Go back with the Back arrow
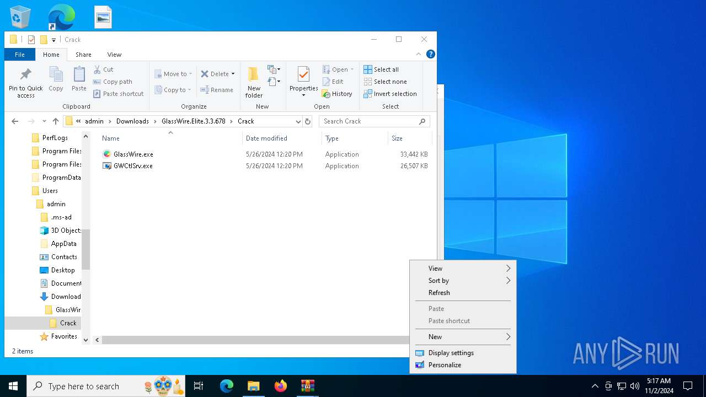706x397 pixels. click(15, 121)
